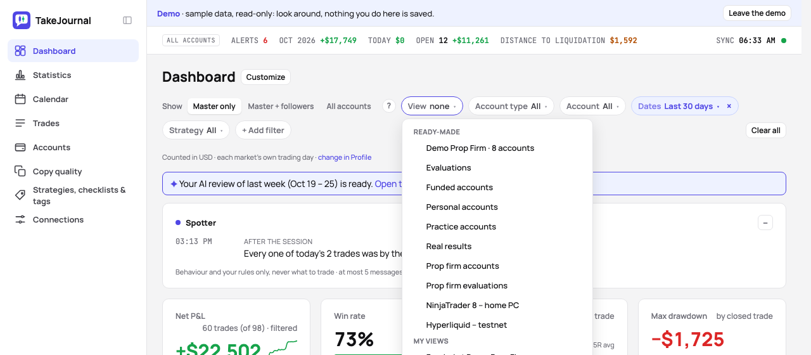Screen dimensions: 811x355
Task: Click the Statistics bar chart icon
Action: pos(20,75)
